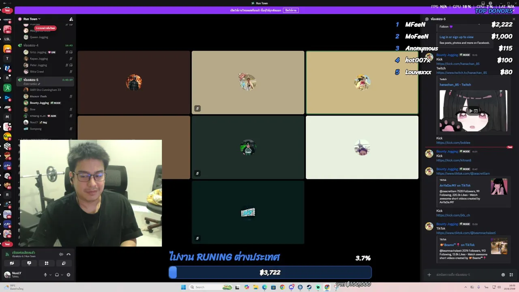The image size is (519, 292).
Task: Select the dark green participant tile
Action: [x=248, y=147]
